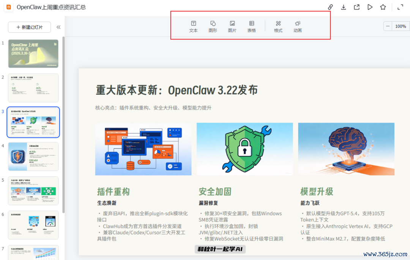Open slide 4 shield thumbnail

click(33, 156)
